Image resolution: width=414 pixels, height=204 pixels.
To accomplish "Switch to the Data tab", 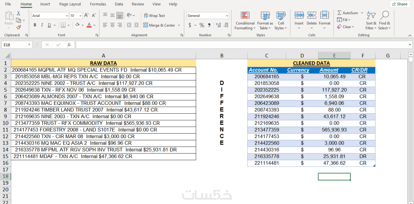I will (x=119, y=4).
